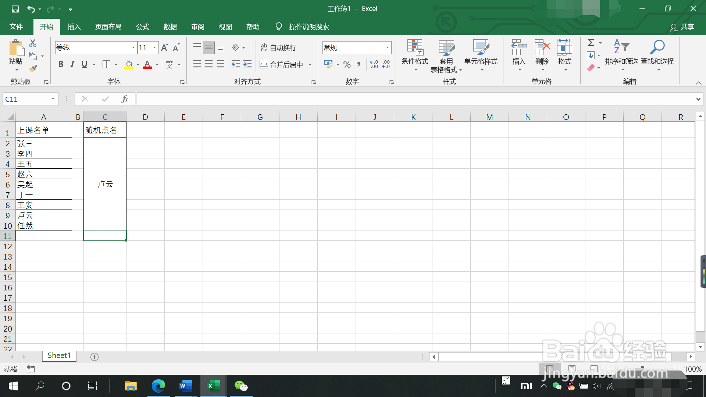
Task: Click the Insert Function fx icon
Action: [x=125, y=99]
